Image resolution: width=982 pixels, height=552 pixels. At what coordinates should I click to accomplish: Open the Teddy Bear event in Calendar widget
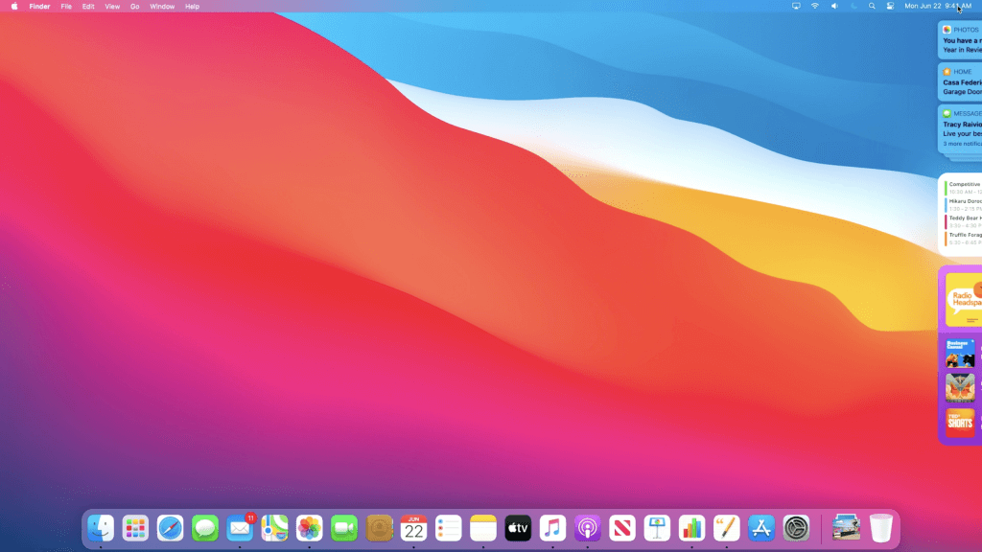(963, 221)
